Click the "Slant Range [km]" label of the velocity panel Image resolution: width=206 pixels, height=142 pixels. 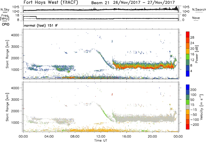tap(7, 107)
